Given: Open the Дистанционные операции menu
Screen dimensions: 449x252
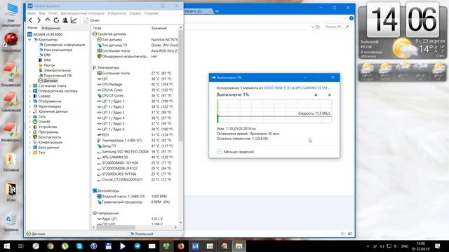Looking at the screenshot, I should (x=83, y=13).
